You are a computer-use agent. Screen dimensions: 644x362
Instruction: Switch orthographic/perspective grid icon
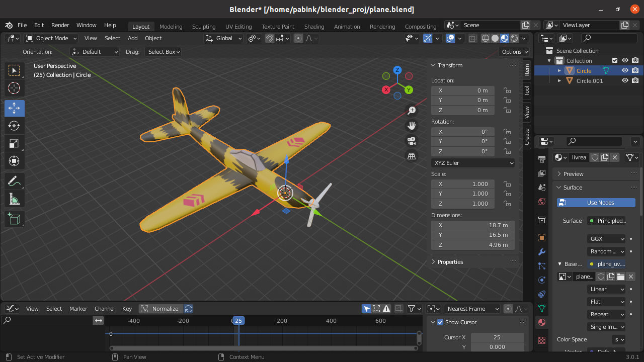(x=412, y=156)
